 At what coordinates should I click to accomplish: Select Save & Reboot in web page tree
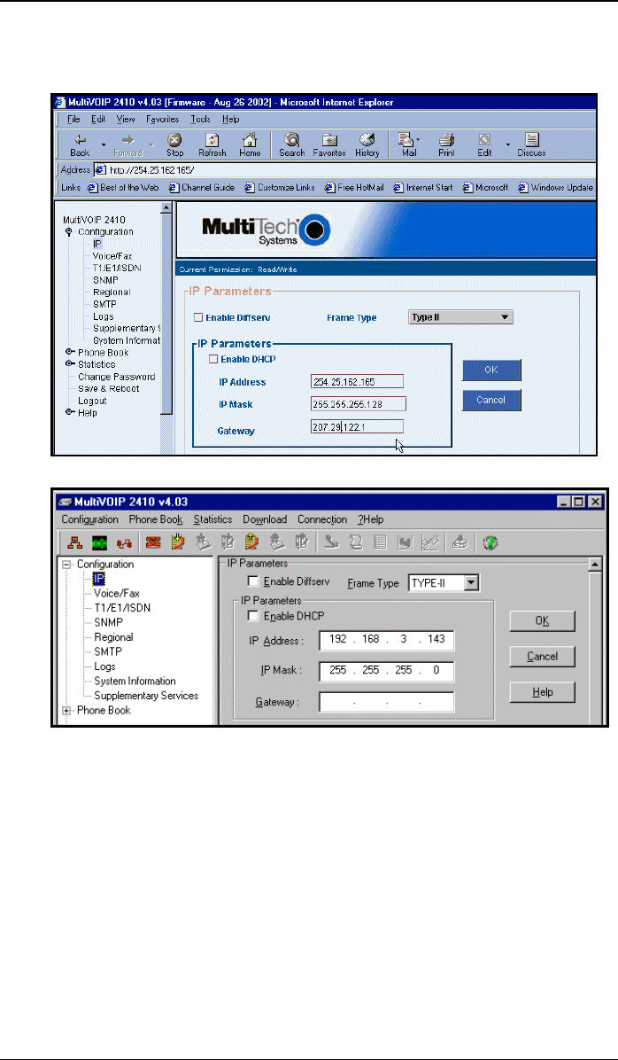(109, 389)
